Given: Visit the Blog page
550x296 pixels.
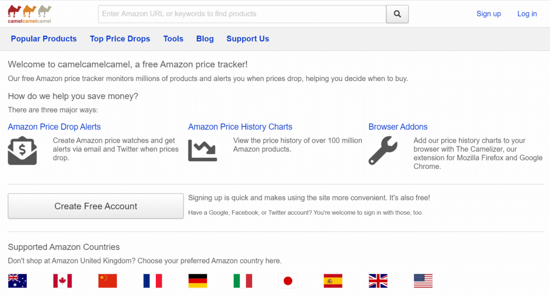Looking at the screenshot, I should pyautogui.click(x=205, y=39).
